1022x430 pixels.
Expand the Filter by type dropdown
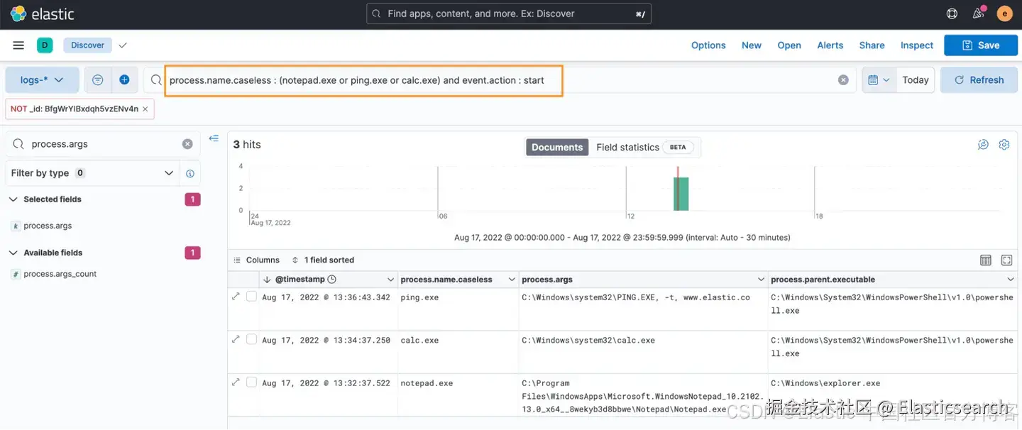92,173
